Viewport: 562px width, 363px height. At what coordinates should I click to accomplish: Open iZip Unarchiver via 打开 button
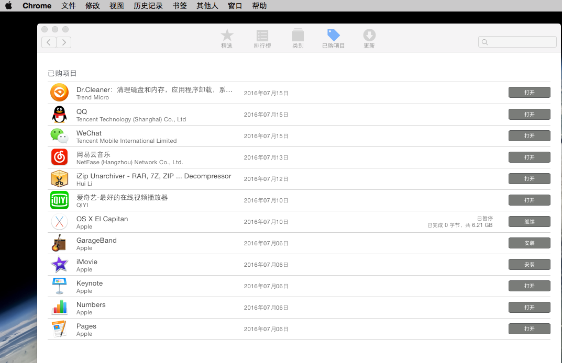530,179
